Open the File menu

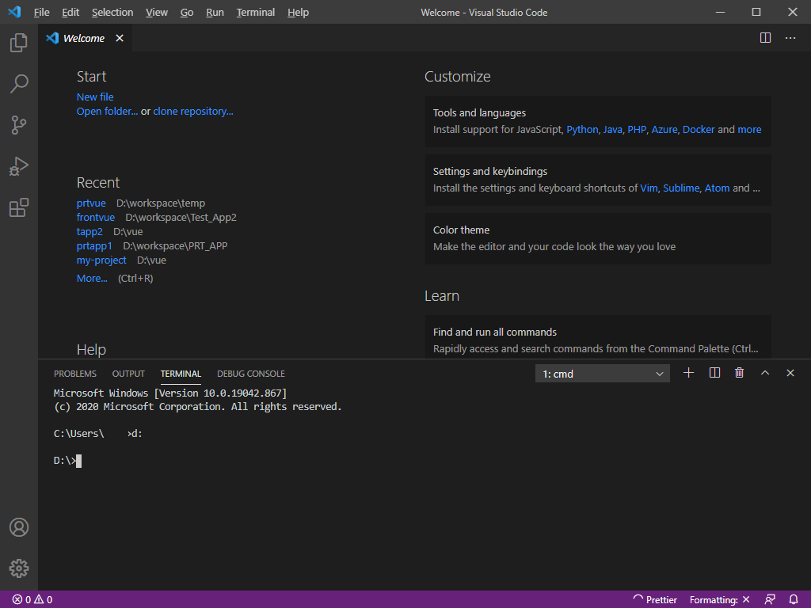[41, 13]
